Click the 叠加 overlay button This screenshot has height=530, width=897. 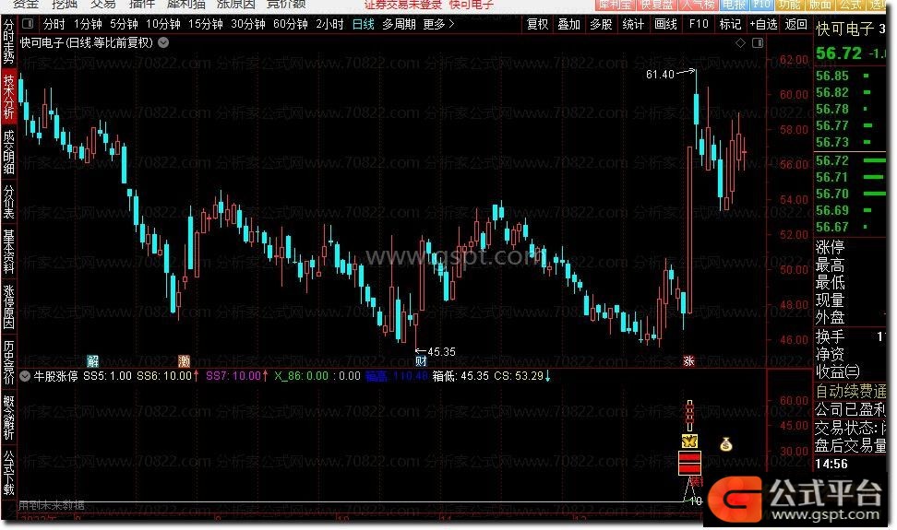pyautogui.click(x=568, y=24)
